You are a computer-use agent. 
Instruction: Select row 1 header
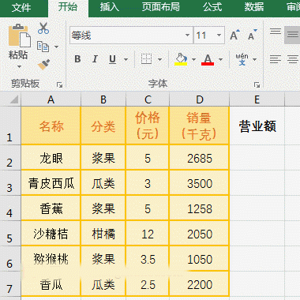click(10, 126)
